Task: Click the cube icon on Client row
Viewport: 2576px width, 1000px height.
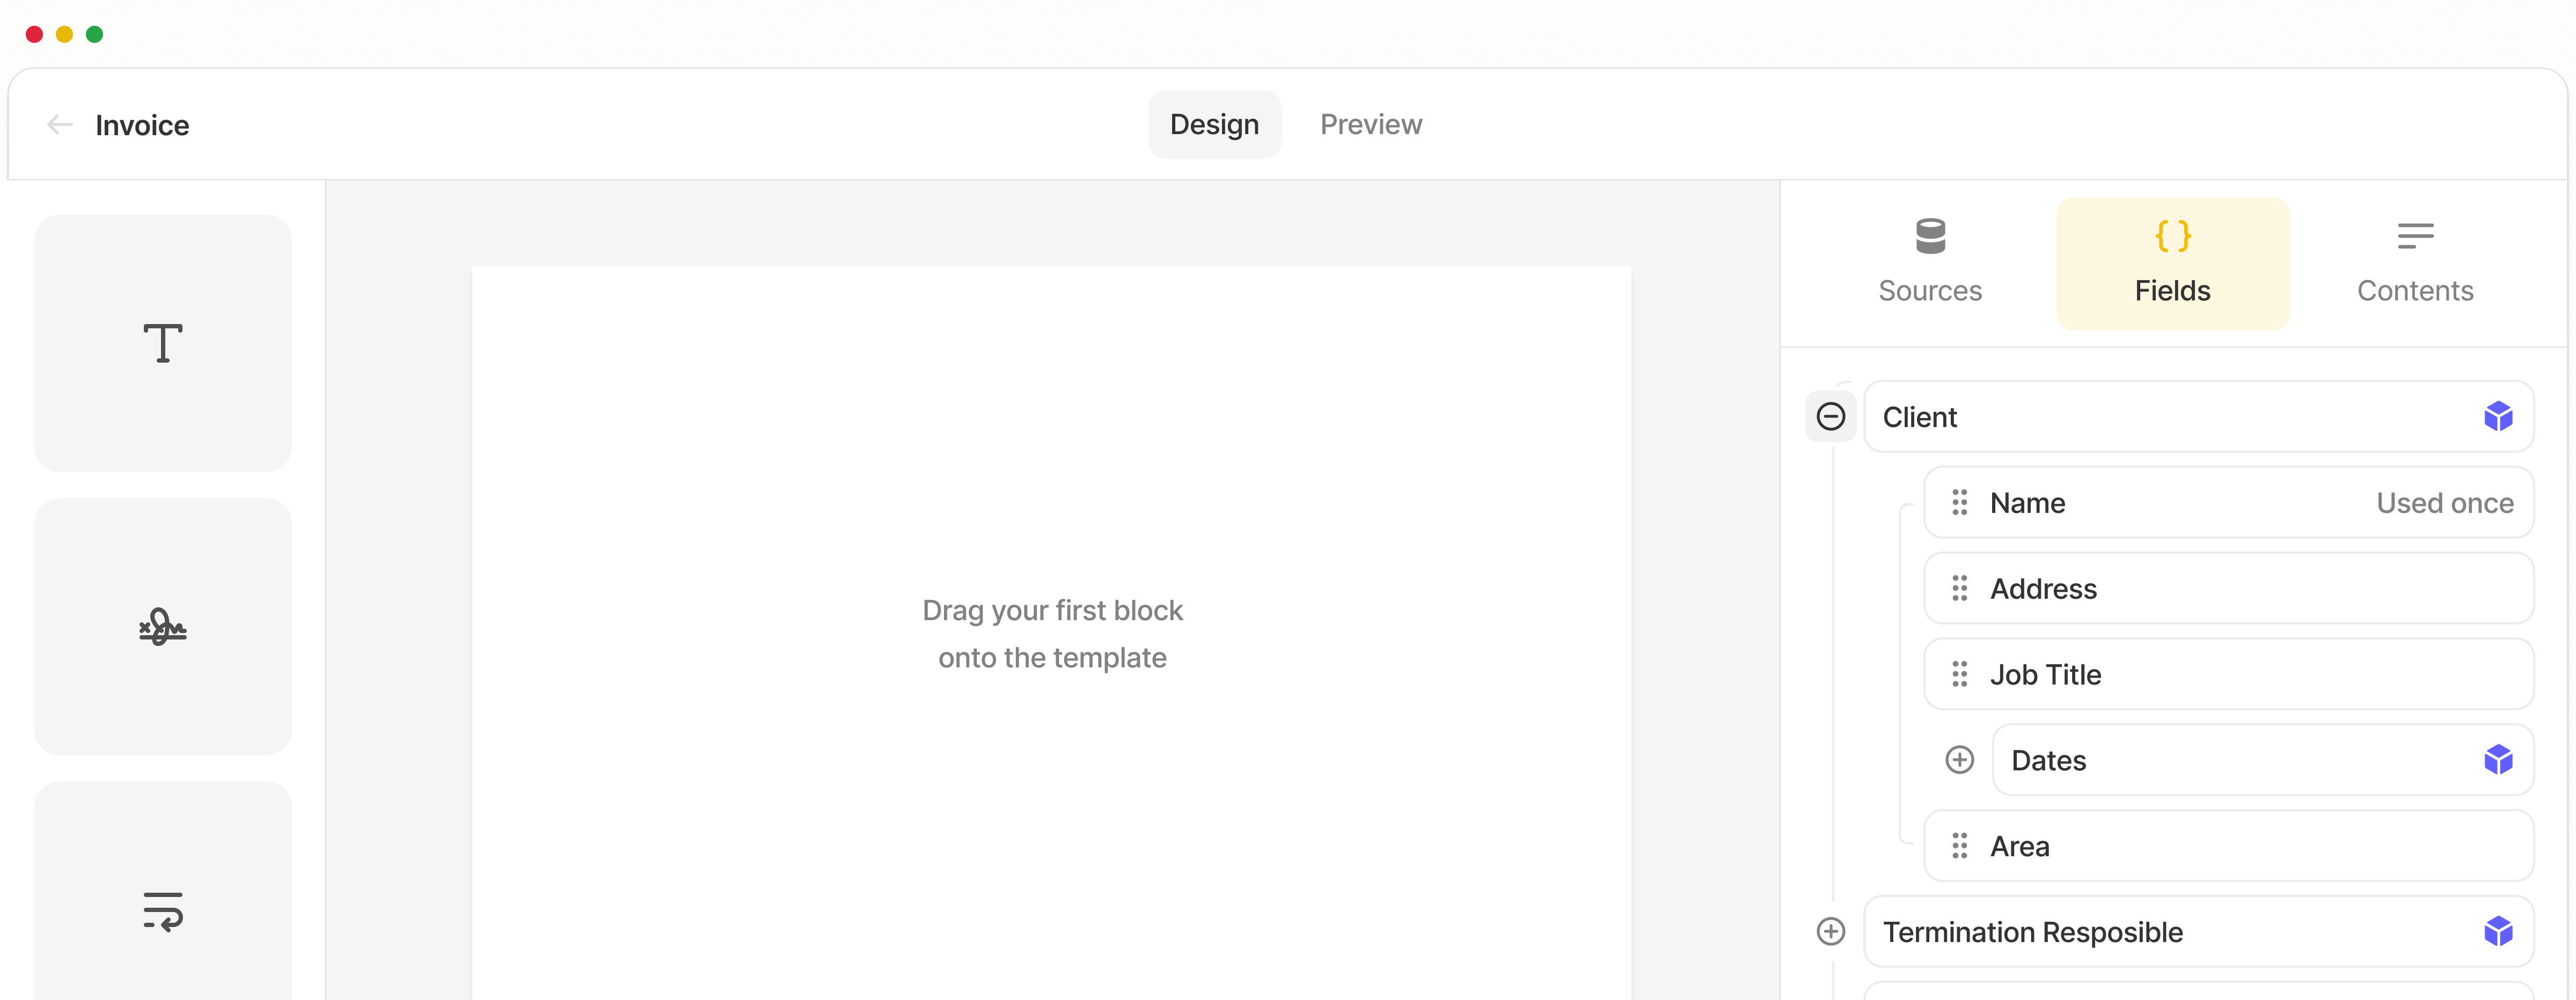Action: [x=2498, y=416]
